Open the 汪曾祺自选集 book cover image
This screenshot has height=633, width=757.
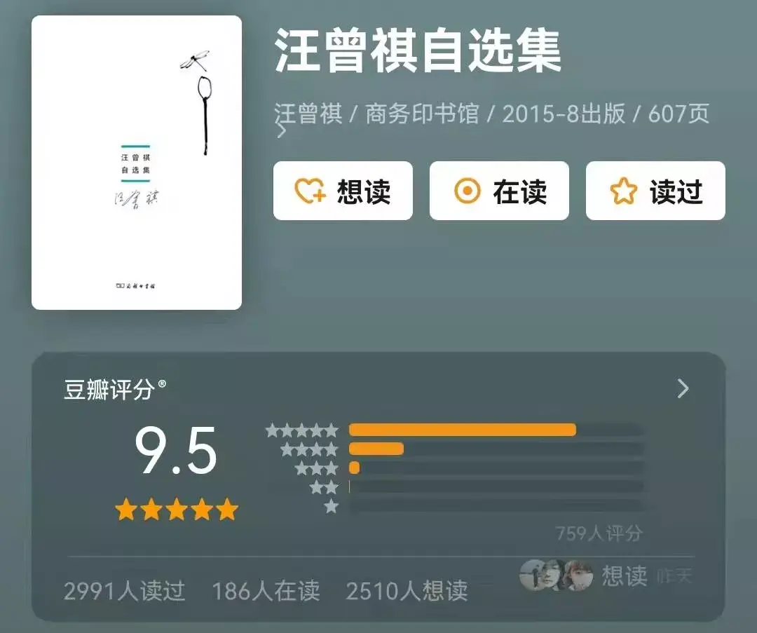click(x=137, y=162)
